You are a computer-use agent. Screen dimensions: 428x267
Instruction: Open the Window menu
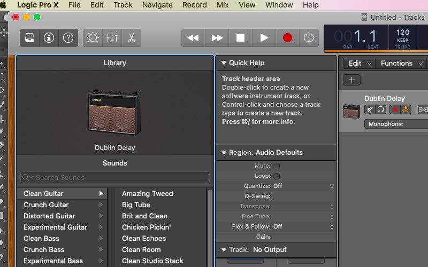[x=279, y=5]
